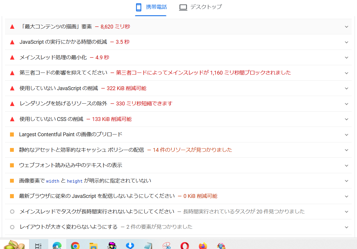Launch Opera browser from the taskbar
The image size is (357, 249).
click(x=185, y=245)
